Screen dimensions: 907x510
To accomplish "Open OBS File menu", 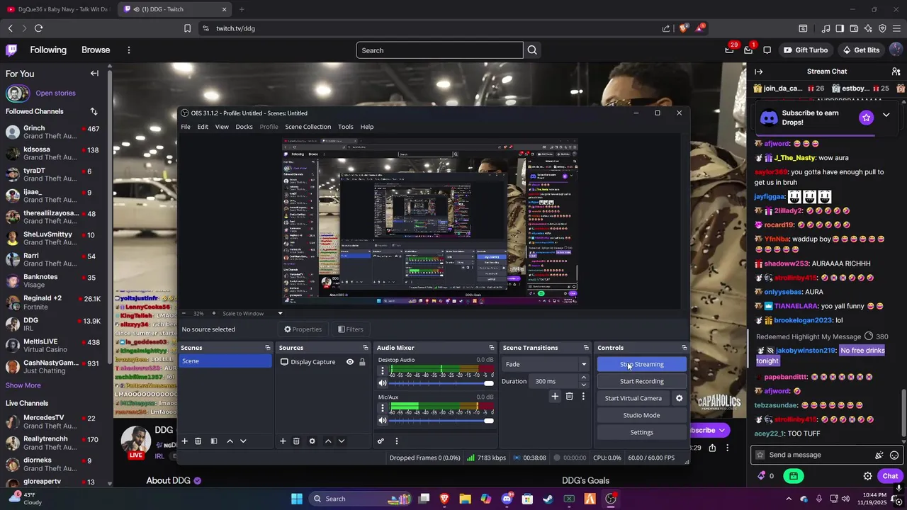I will 185,127.
